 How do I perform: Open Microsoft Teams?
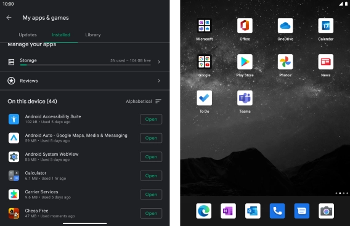pos(245,98)
